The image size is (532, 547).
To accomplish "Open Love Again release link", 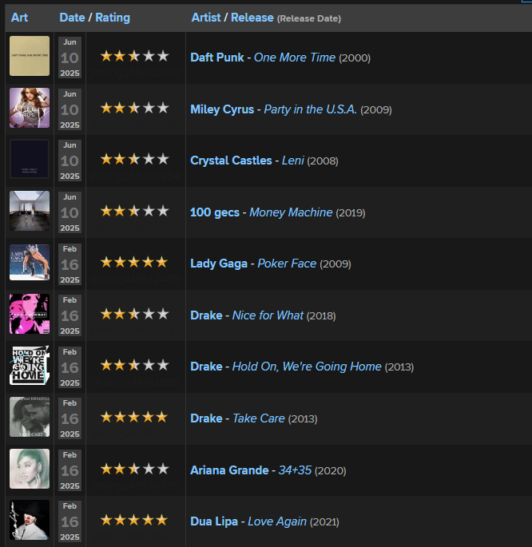I will [277, 521].
